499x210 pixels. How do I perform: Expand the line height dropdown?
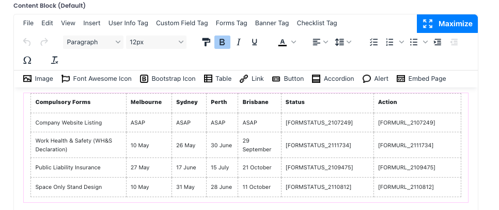343,42
